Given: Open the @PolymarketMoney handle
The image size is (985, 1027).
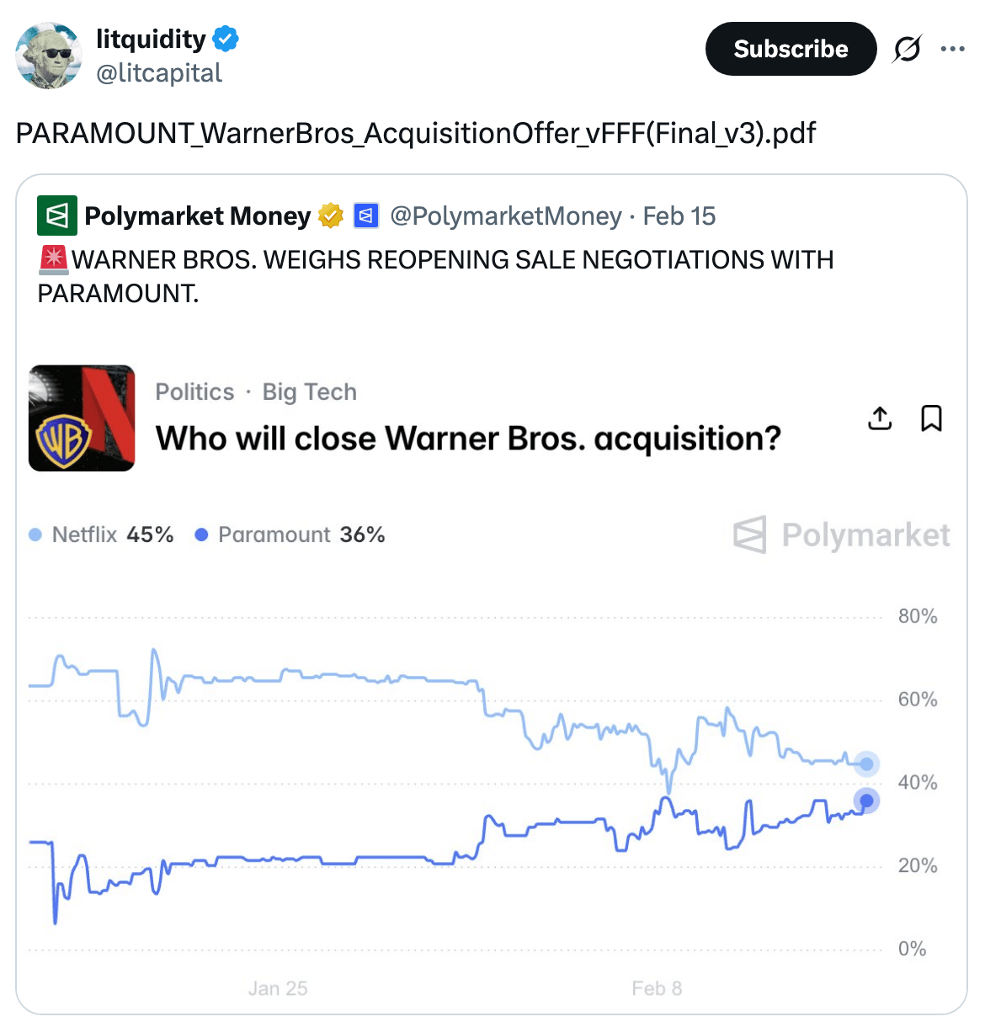Looking at the screenshot, I should [505, 216].
